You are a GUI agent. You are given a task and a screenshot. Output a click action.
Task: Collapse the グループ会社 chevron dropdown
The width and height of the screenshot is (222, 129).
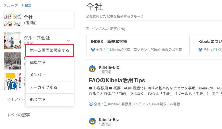click(x=68, y=40)
